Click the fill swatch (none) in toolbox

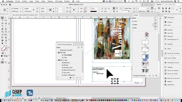tap(3, 47)
